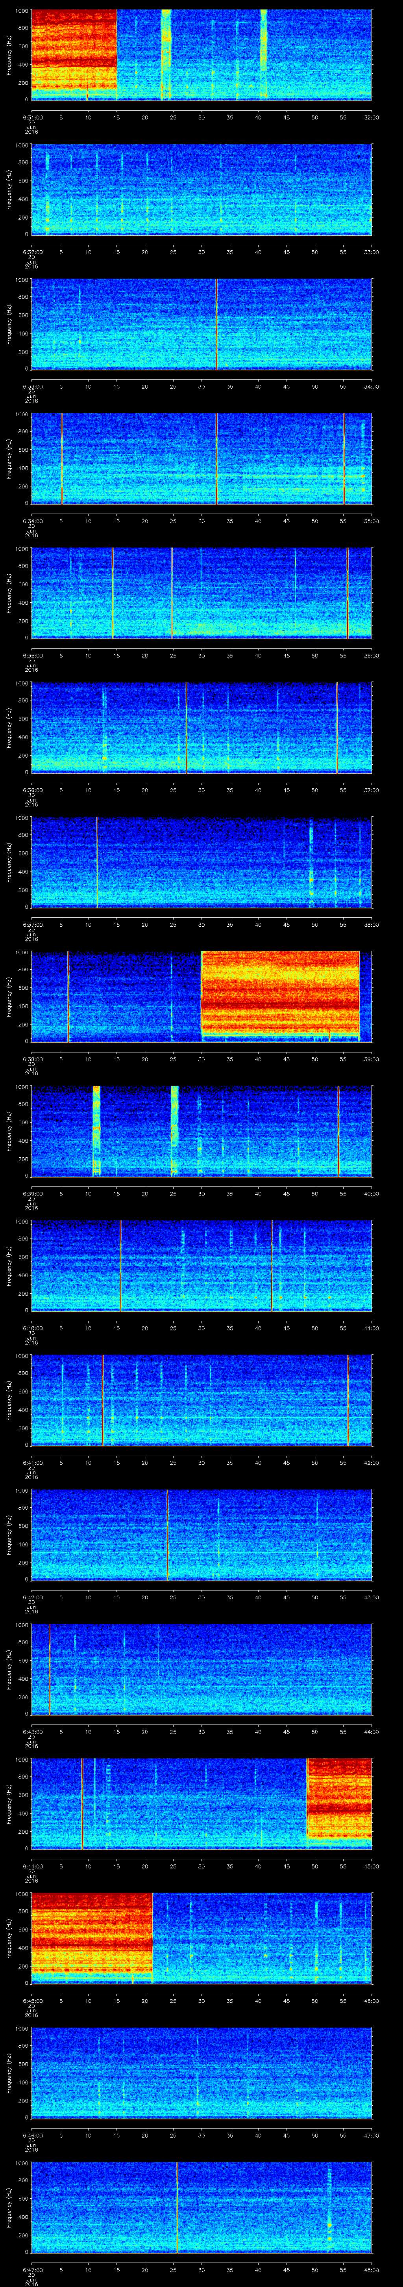Select the spectrogram panel starting at 6:32:00
403x2287 pixels.
(201, 189)
